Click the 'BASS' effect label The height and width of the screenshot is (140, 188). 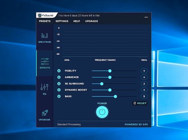[x=68, y=96]
